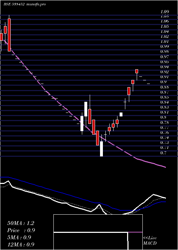
Task: Click the 0.91 price axis label
Action: [164, 77]
